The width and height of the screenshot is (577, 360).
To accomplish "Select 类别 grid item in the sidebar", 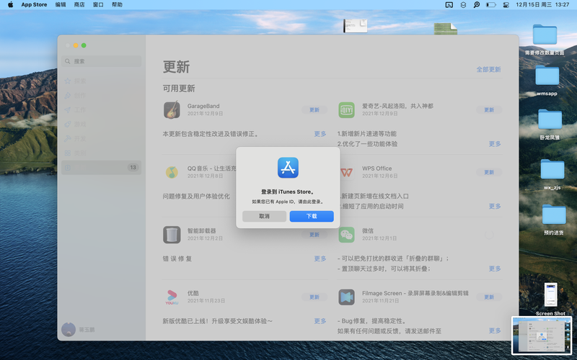I will (x=101, y=153).
